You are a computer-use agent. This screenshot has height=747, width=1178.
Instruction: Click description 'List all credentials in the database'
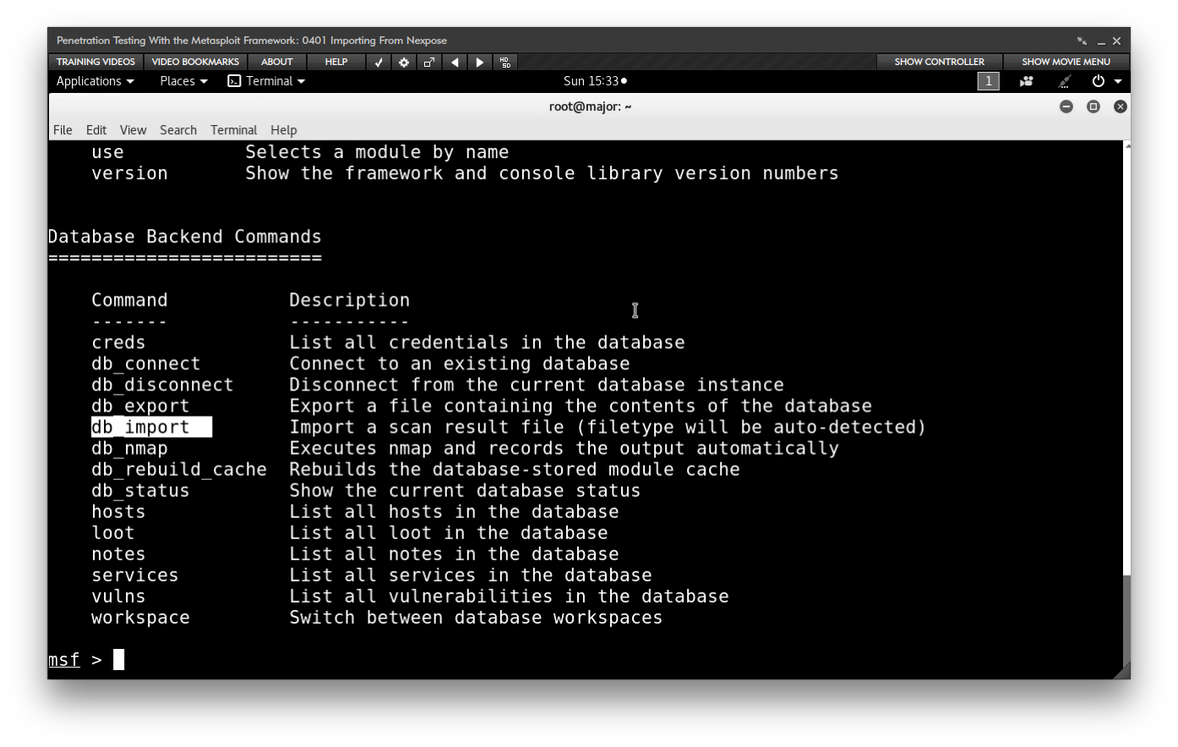click(x=487, y=342)
